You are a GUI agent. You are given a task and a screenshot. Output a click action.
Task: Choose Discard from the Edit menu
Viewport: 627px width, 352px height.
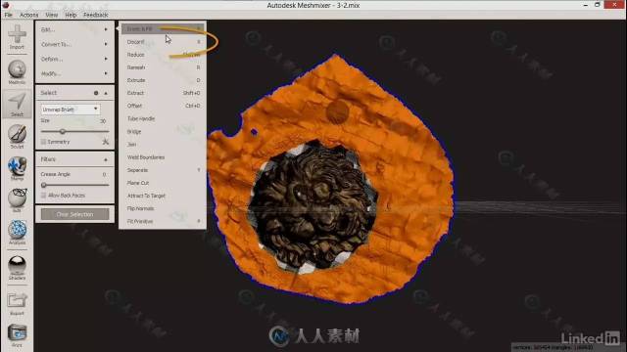(x=163, y=41)
